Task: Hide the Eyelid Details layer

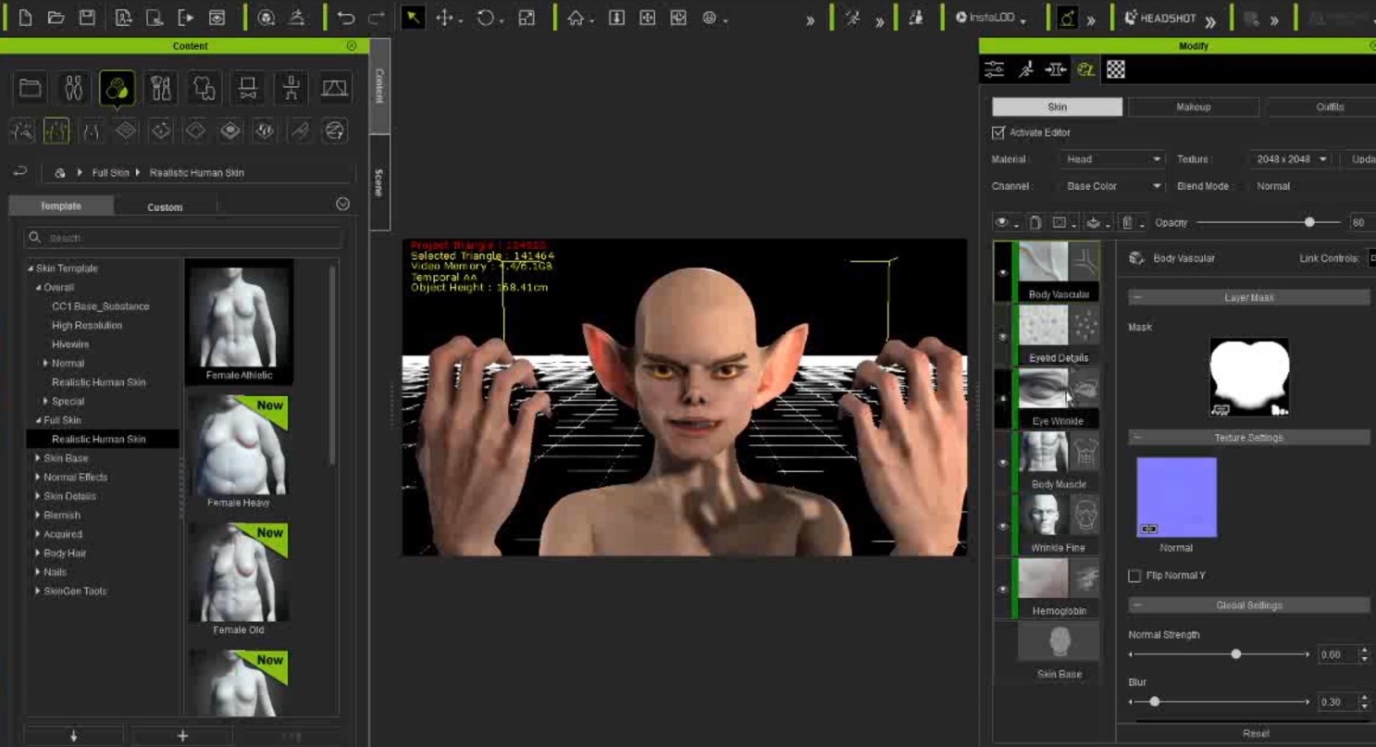Action: click(x=1002, y=336)
